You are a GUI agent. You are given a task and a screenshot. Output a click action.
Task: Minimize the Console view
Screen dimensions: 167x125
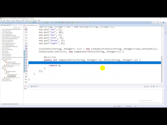160,87
